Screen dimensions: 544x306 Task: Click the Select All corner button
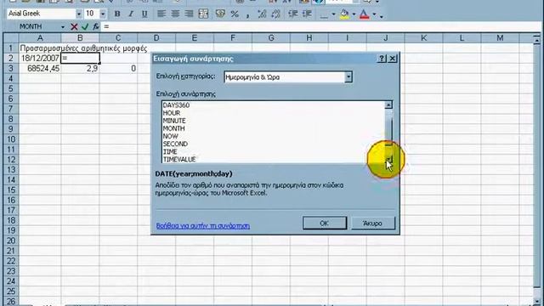[11, 38]
